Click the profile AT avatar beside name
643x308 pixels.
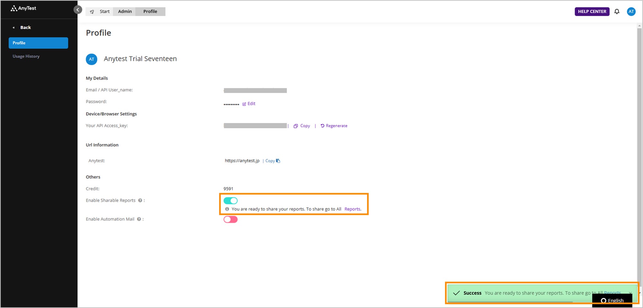pos(92,59)
